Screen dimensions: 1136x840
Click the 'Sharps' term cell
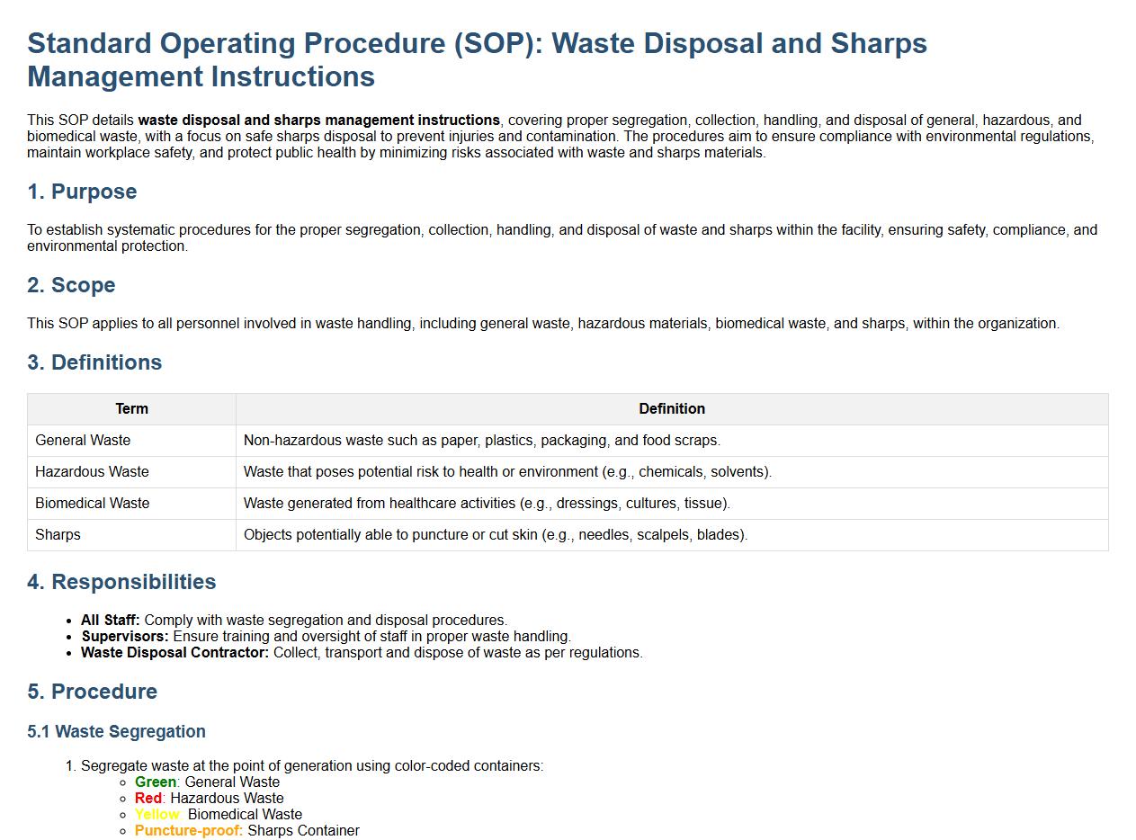[x=58, y=535]
